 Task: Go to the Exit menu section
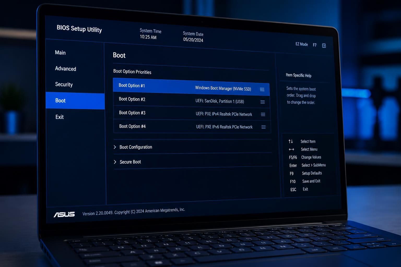(x=60, y=117)
